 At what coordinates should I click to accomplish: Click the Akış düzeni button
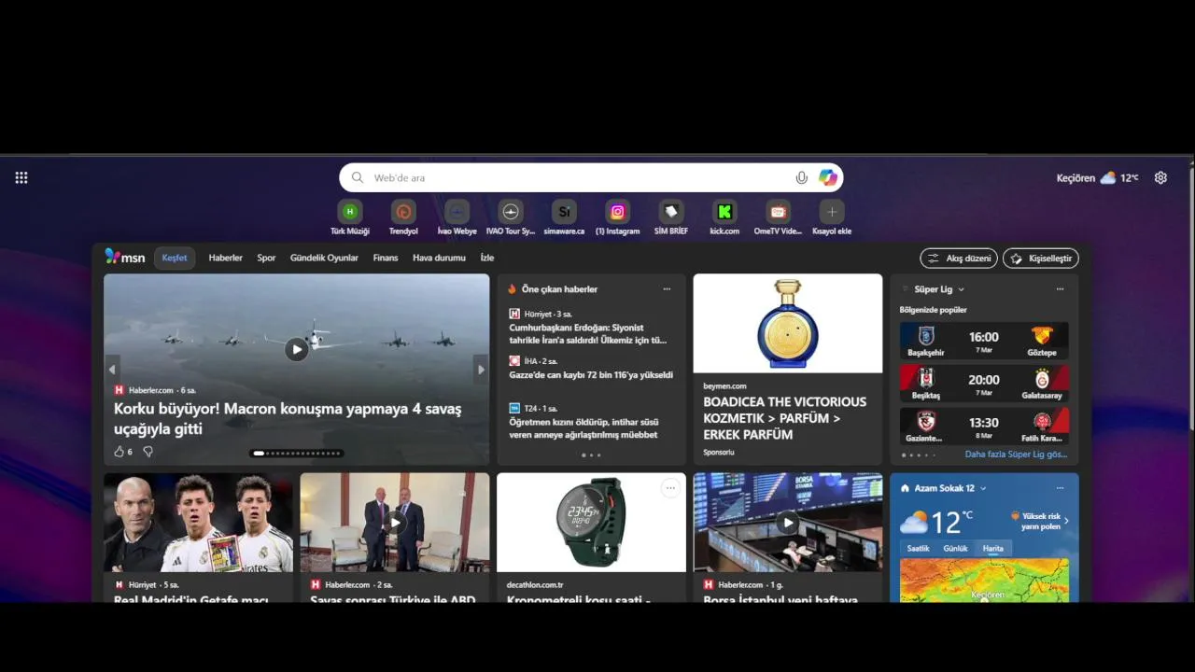[x=959, y=259]
